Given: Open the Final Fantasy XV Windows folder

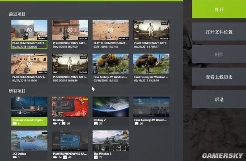Looking at the screenshot, I should click(x=151, y=111).
